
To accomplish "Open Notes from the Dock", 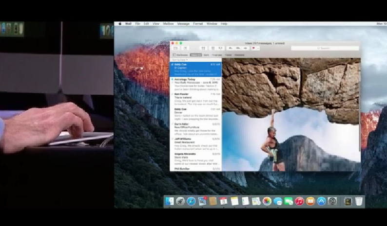I will pyautogui.click(x=234, y=201).
